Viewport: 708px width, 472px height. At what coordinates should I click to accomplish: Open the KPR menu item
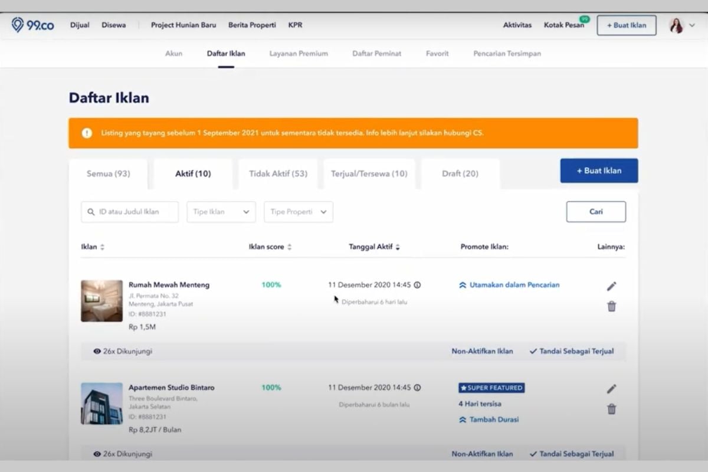pyautogui.click(x=295, y=25)
